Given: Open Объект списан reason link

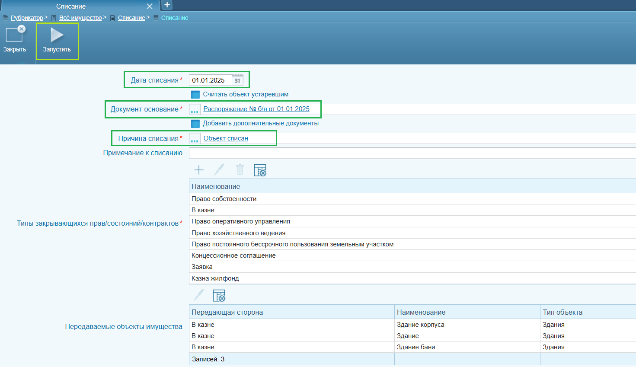Looking at the screenshot, I should pyautogui.click(x=226, y=138).
